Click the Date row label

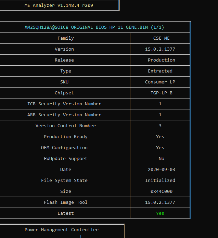(x=66, y=169)
